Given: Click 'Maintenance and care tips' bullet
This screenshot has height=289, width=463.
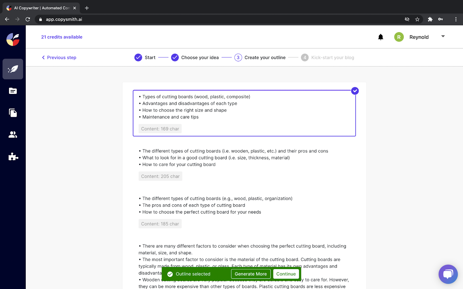Looking at the screenshot, I should coord(168,117).
